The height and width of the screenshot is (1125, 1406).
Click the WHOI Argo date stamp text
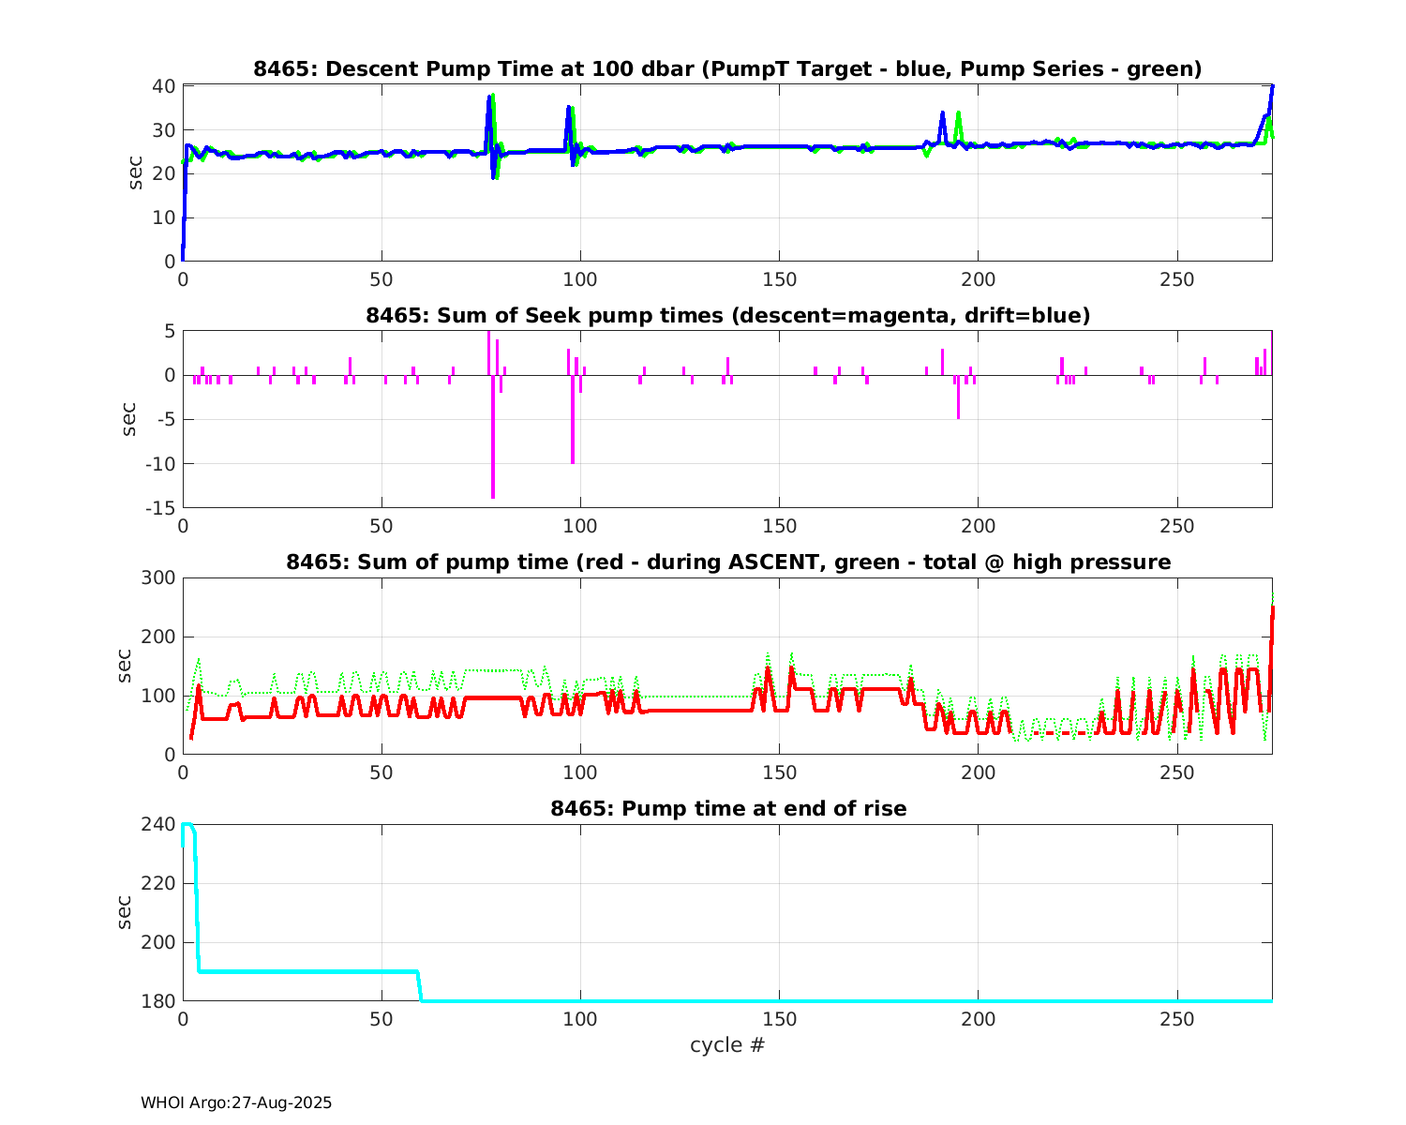click(x=236, y=1103)
